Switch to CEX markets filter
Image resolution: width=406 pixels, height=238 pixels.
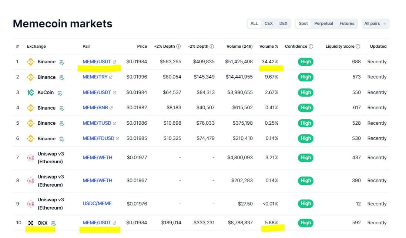point(268,23)
